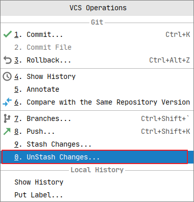Select the Annotate option
This screenshot has width=194, height=202.
(97, 89)
